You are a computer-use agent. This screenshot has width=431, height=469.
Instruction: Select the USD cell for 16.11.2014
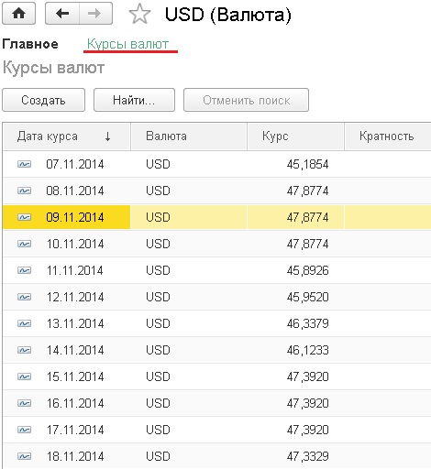158,403
